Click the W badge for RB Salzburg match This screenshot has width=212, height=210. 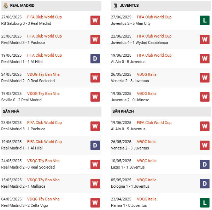95,20
